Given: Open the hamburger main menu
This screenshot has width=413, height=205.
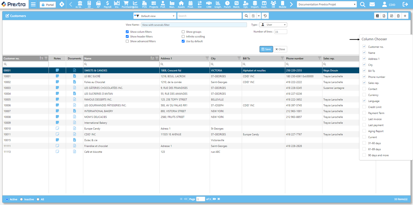Looking at the screenshot, I should (33, 4).
